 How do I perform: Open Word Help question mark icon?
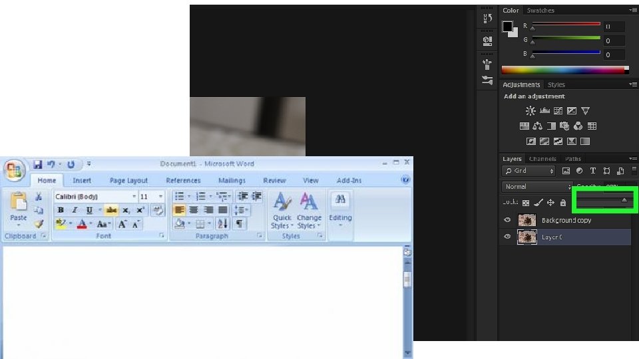[405, 180]
